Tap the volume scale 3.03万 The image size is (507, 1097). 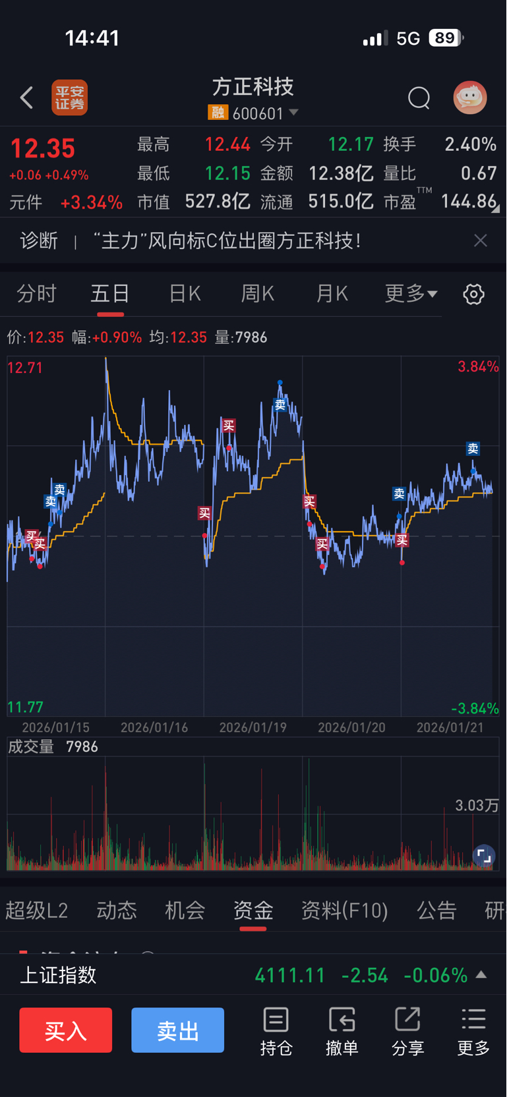pyautogui.click(x=477, y=805)
